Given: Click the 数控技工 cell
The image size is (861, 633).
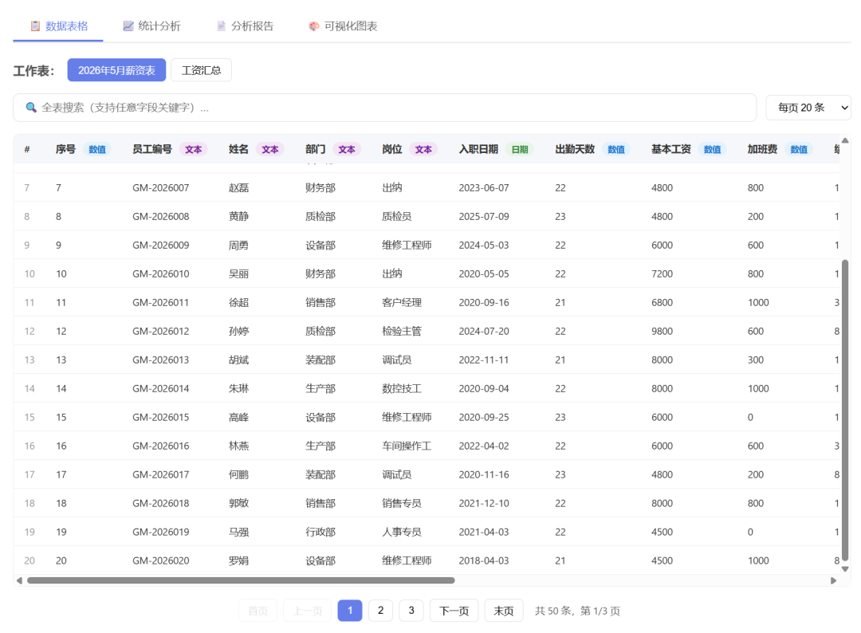Looking at the screenshot, I should pyautogui.click(x=402, y=389).
